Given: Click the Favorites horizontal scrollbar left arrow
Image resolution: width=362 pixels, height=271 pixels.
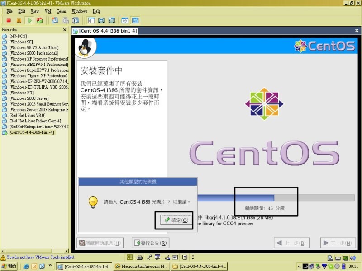Looking at the screenshot, I should 3,251.
